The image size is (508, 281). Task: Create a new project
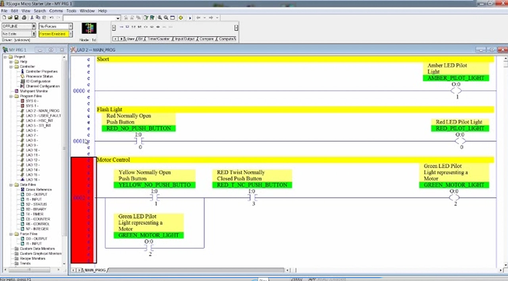[4, 17]
